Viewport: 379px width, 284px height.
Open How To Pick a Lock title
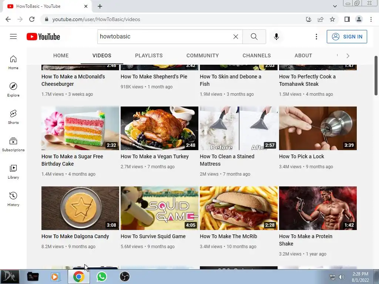[301, 156]
